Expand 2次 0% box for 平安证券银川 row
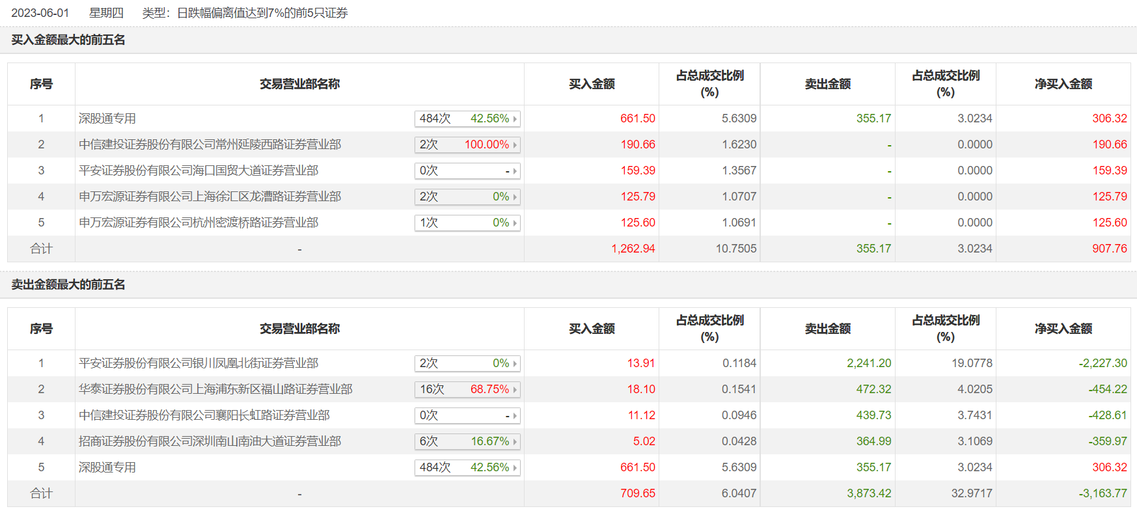Viewport: 1137px width, 509px height. (467, 363)
